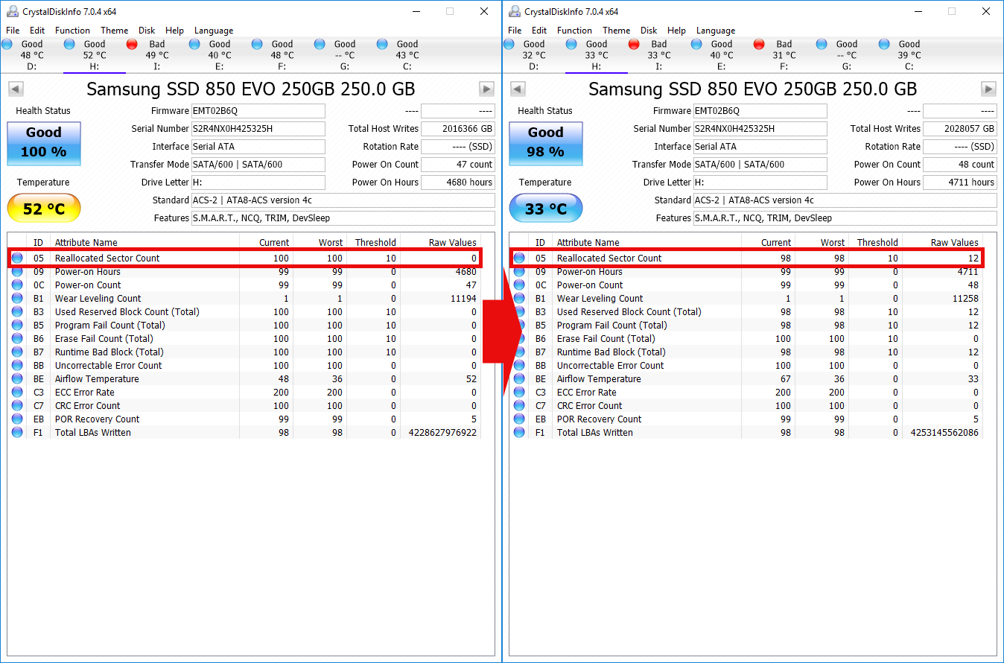1004x663 pixels.
Task: Click status icon of POR Recovery Count, right window
Action: coord(519,419)
